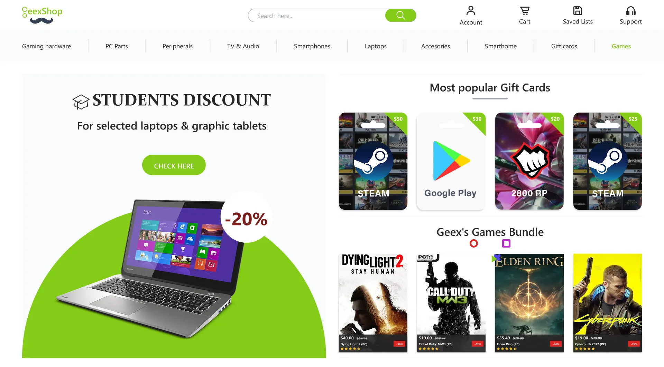Image resolution: width=664 pixels, height=367 pixels.
Task: Click the graduation cap icon
Action: pos(81,102)
